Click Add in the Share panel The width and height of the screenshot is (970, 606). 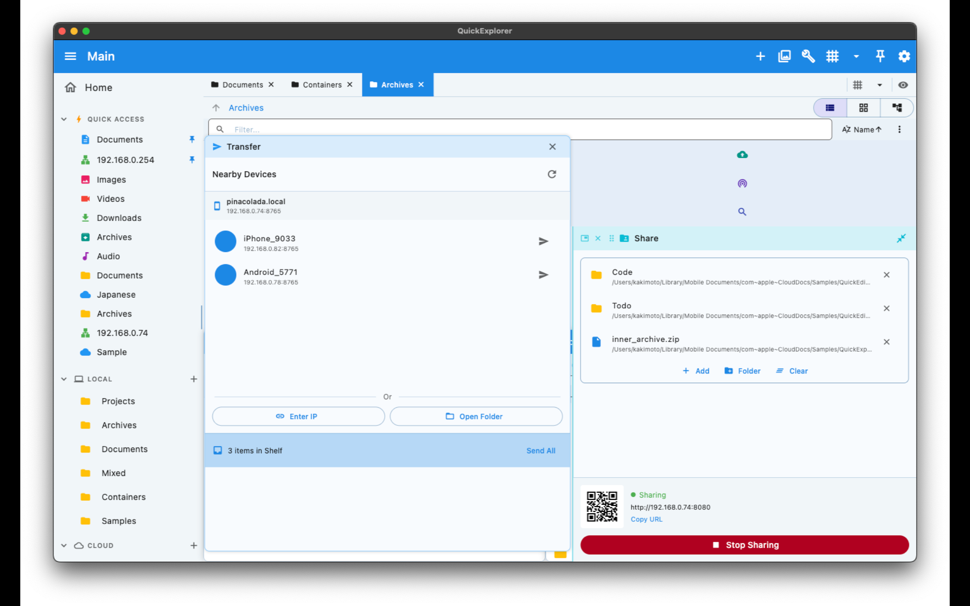696,371
